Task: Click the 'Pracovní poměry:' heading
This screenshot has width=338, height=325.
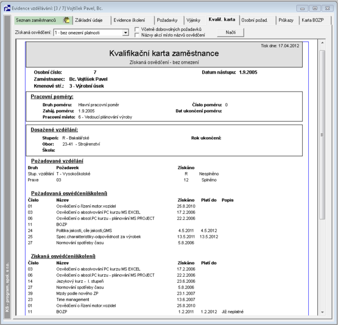Action: pos(52,97)
